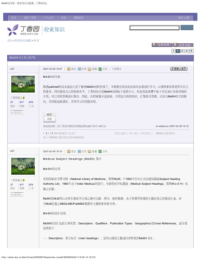Click soccer ball avatar in the 19:10 post

tap(23, 166)
